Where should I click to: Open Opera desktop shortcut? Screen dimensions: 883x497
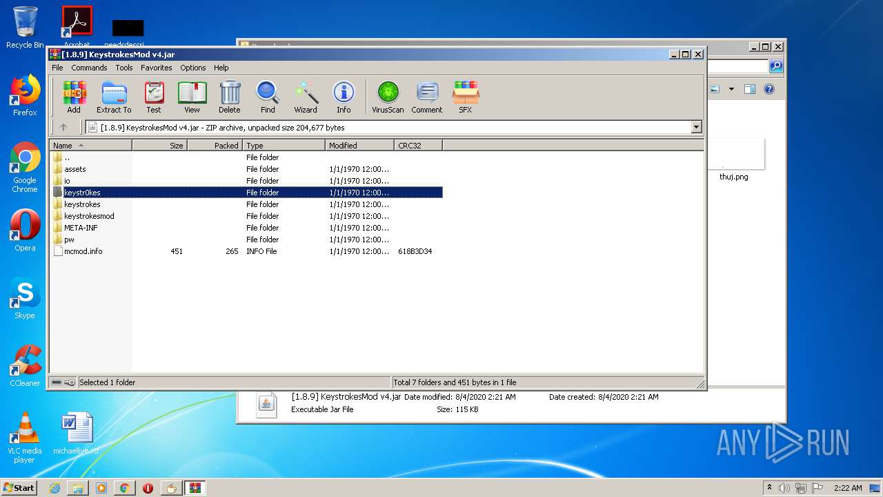tap(25, 231)
